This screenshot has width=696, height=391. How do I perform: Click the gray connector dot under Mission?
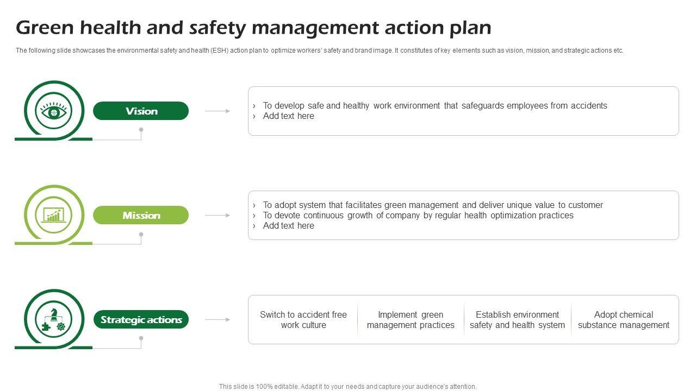(141, 235)
